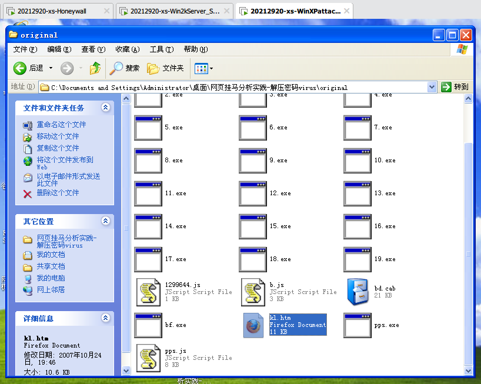This screenshot has height=384, width=481.
Task: Select the 15.exe file icon
Action: [x=253, y=226]
